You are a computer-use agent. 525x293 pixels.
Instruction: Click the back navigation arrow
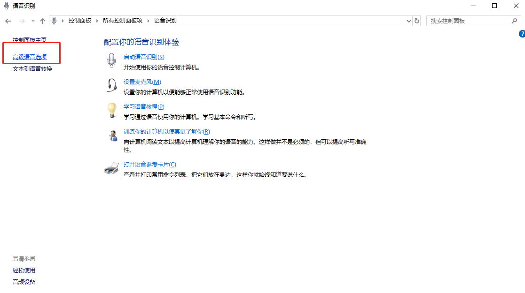(8, 21)
